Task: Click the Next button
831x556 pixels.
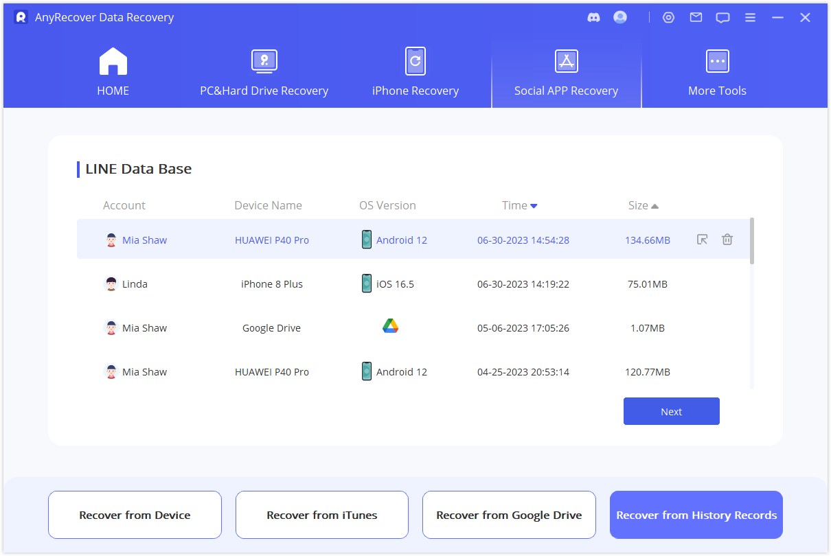Action: coord(671,410)
